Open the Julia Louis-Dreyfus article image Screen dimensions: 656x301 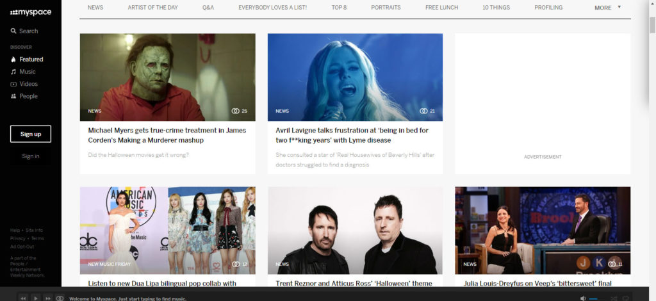[x=543, y=231]
